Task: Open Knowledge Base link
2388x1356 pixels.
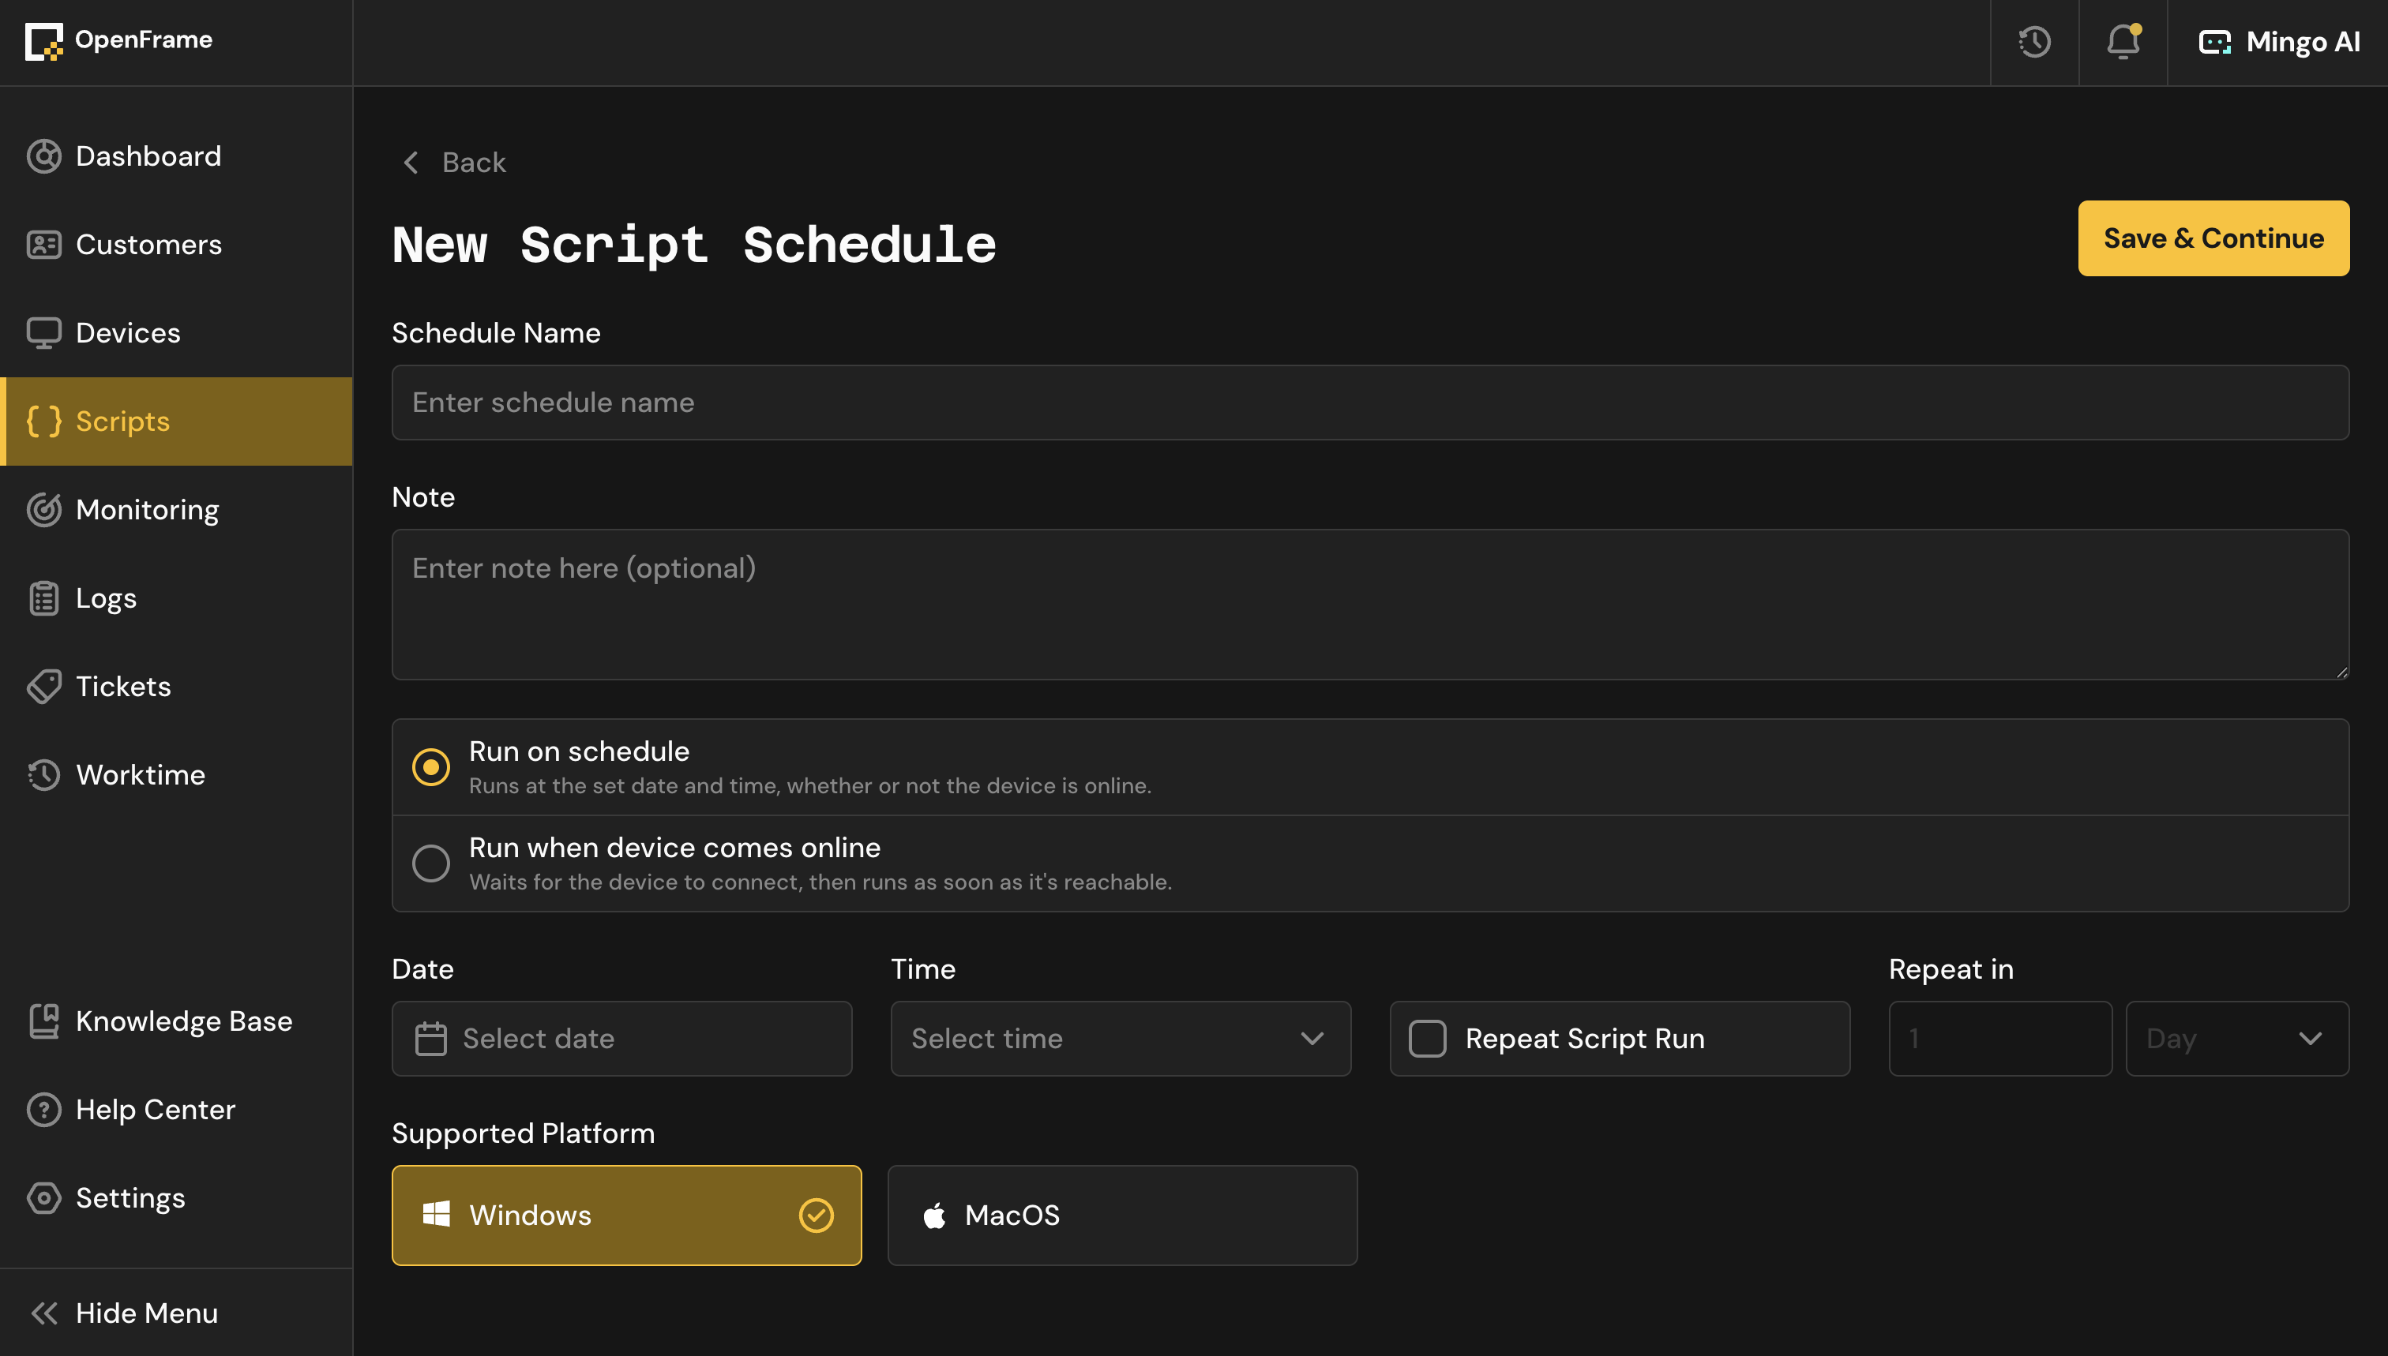Action: pos(176,1021)
